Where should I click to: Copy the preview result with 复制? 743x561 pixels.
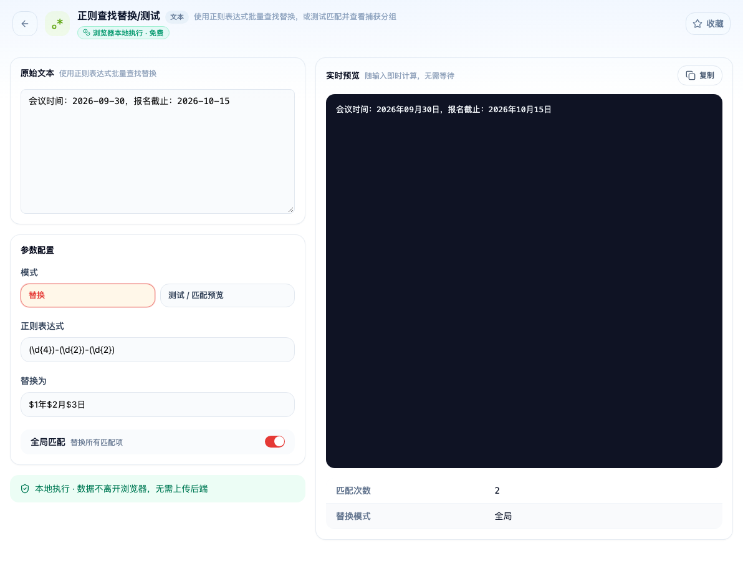click(700, 75)
